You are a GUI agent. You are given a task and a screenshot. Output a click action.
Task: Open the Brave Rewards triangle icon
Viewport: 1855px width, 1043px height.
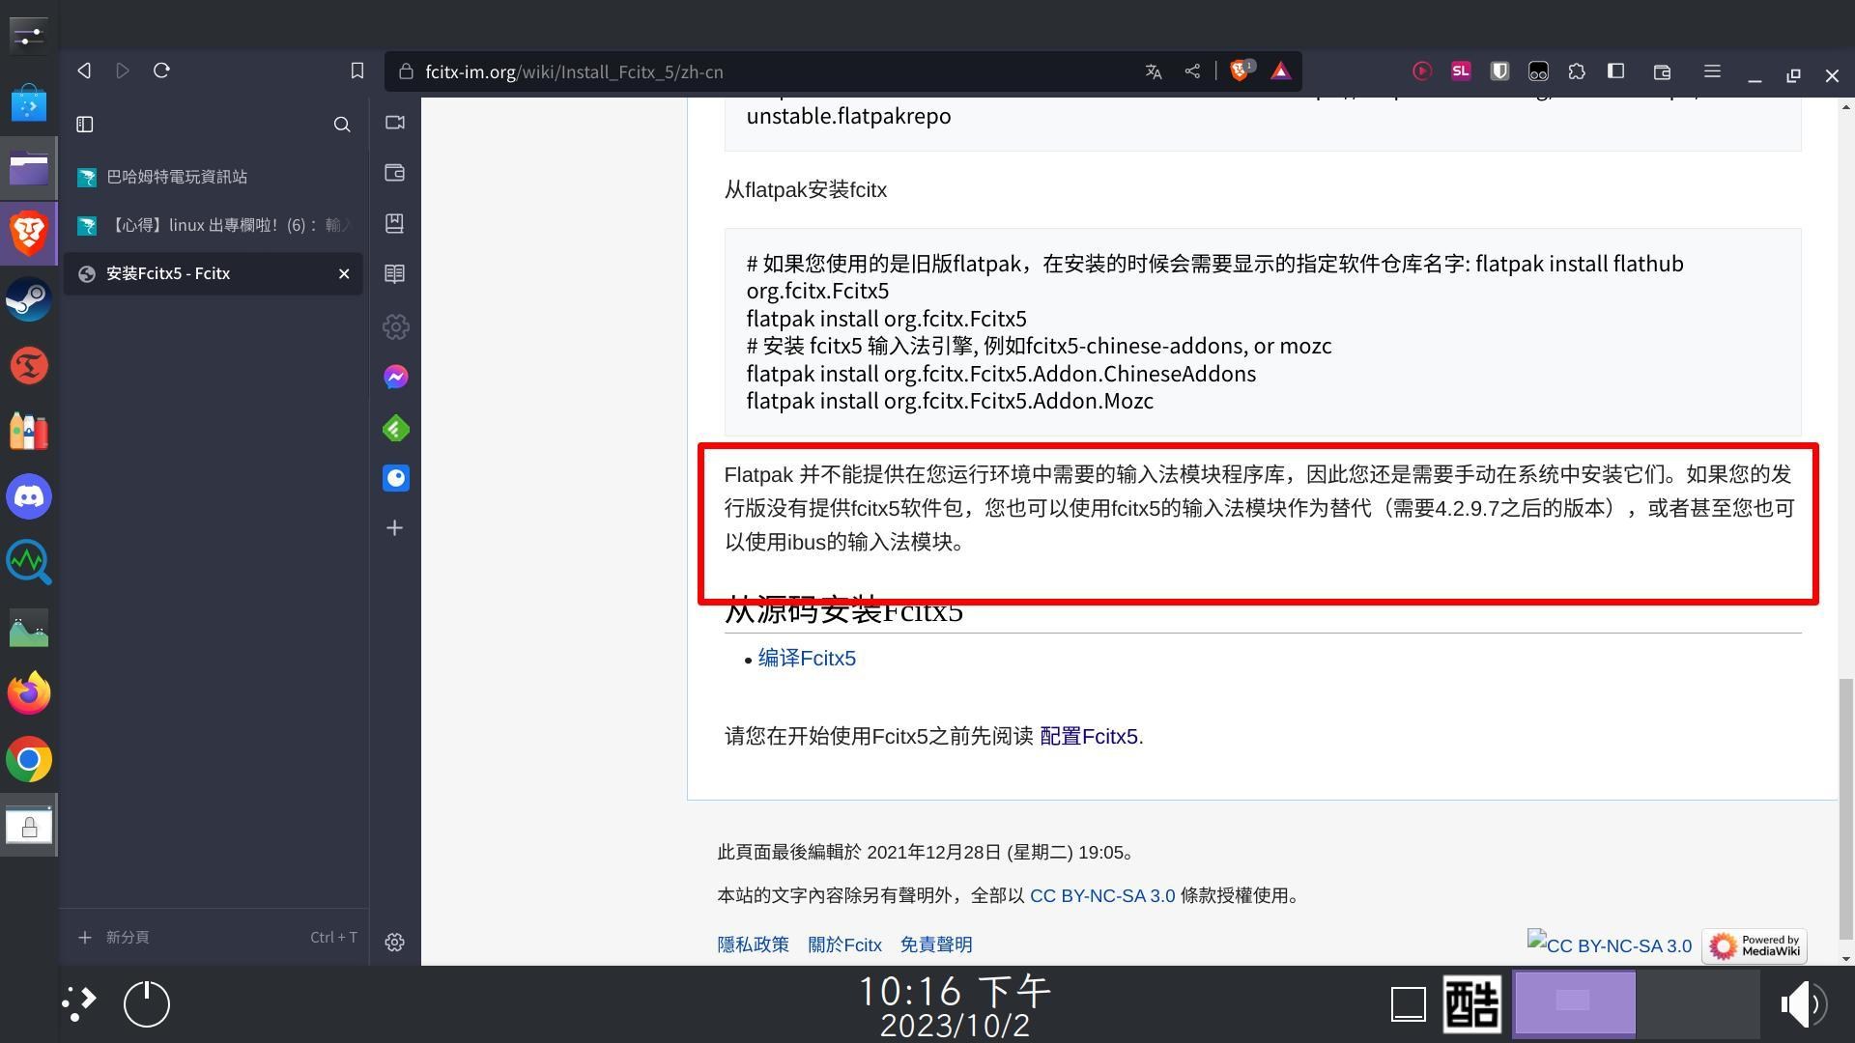1280,70
